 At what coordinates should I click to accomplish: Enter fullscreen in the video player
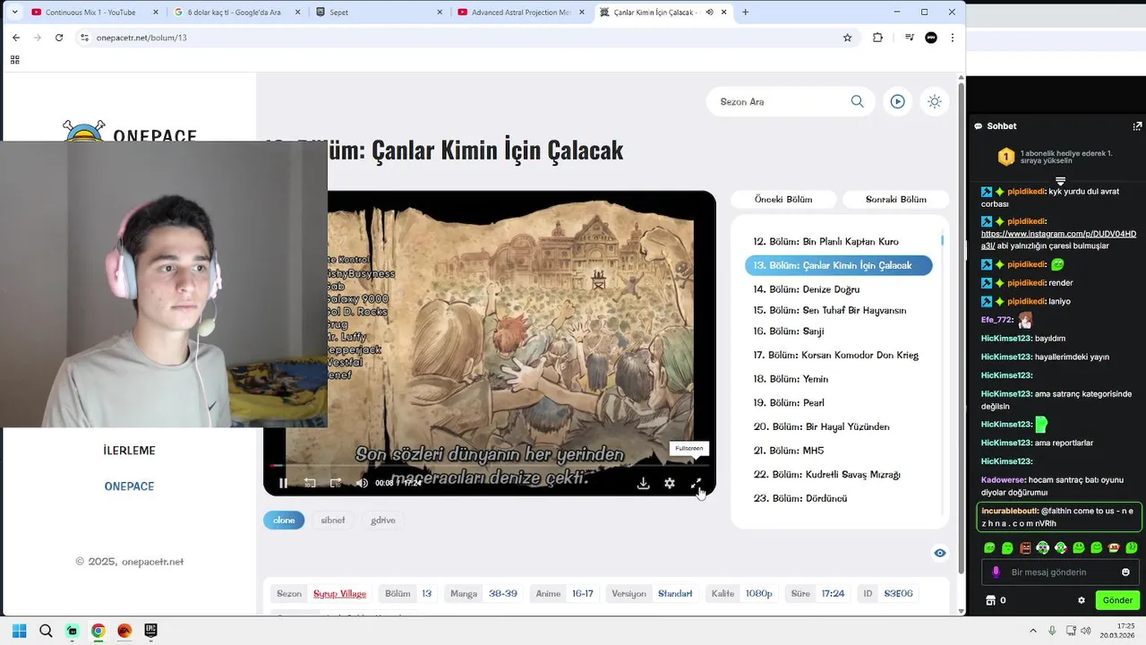[696, 483]
